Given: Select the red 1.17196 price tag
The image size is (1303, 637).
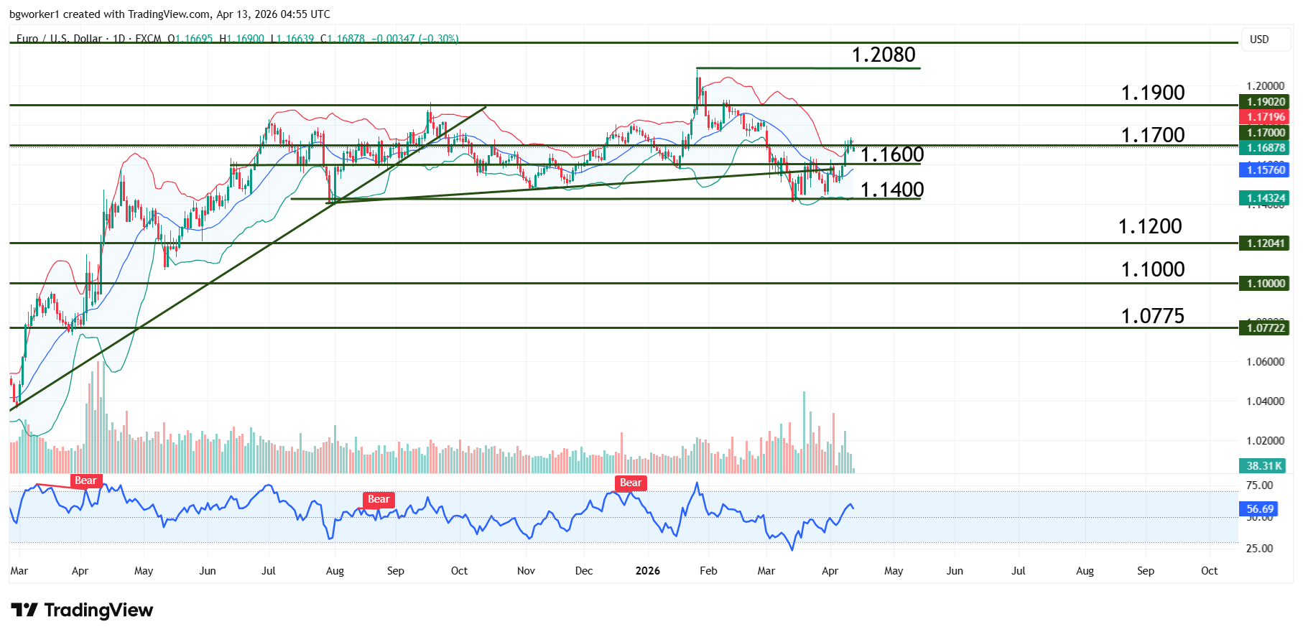Looking at the screenshot, I should point(1265,117).
